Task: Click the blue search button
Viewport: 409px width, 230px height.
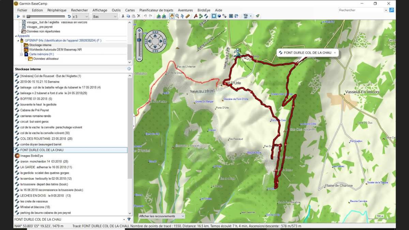Action: 392,10
